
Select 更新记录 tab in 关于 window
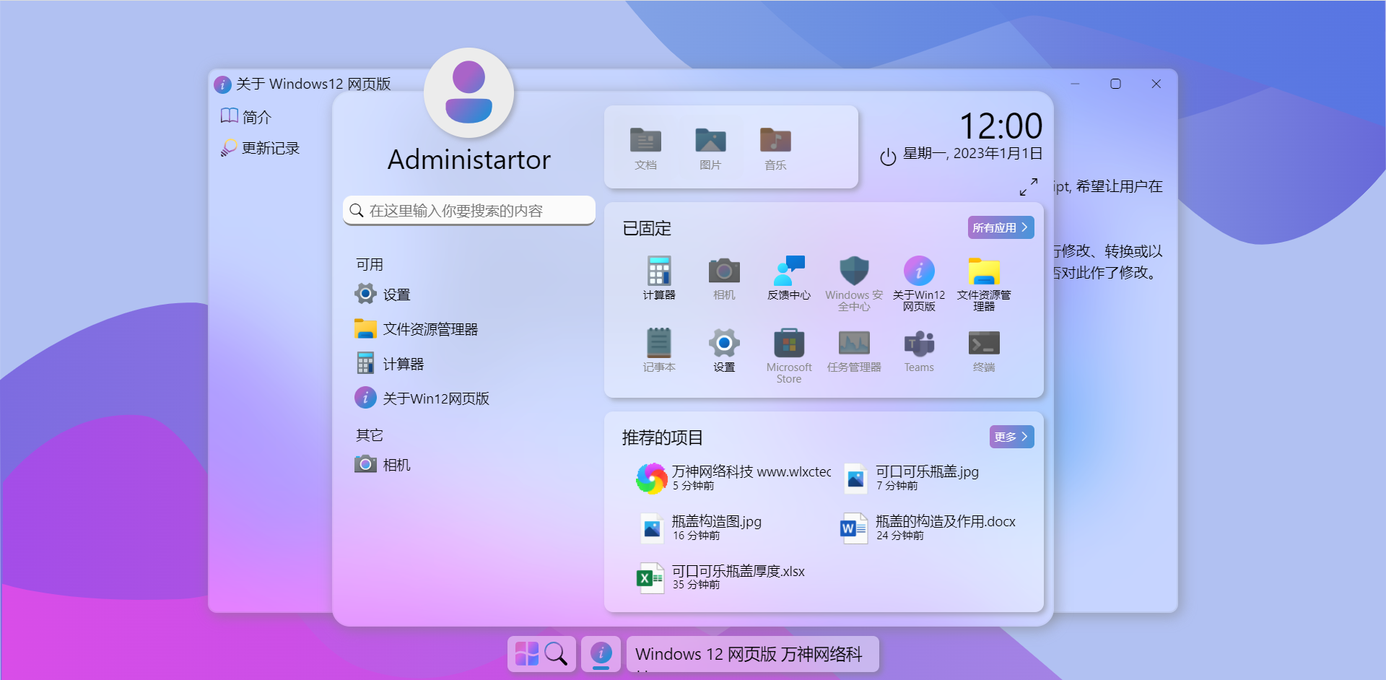click(x=260, y=148)
